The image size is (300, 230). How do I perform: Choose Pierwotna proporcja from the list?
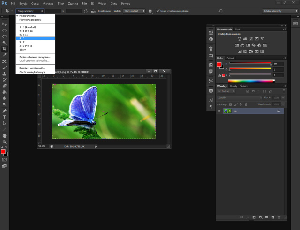click(x=36, y=20)
